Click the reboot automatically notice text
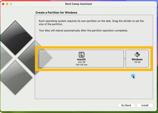 tap(83, 30)
